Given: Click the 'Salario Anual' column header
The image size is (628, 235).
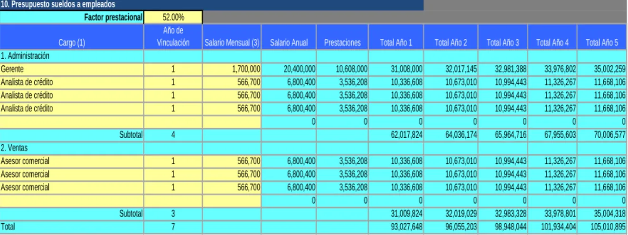Looking at the screenshot, I should tap(289, 37).
